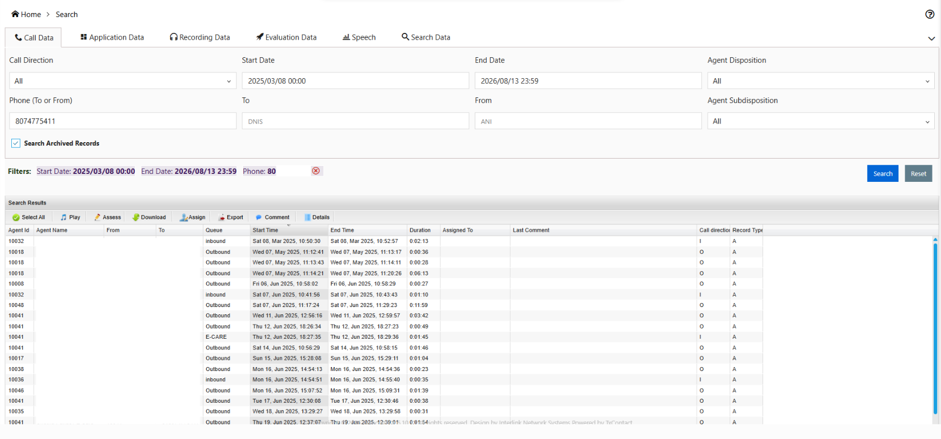Click the Export toolbar button
This screenshot has height=439, width=941.
(231, 218)
